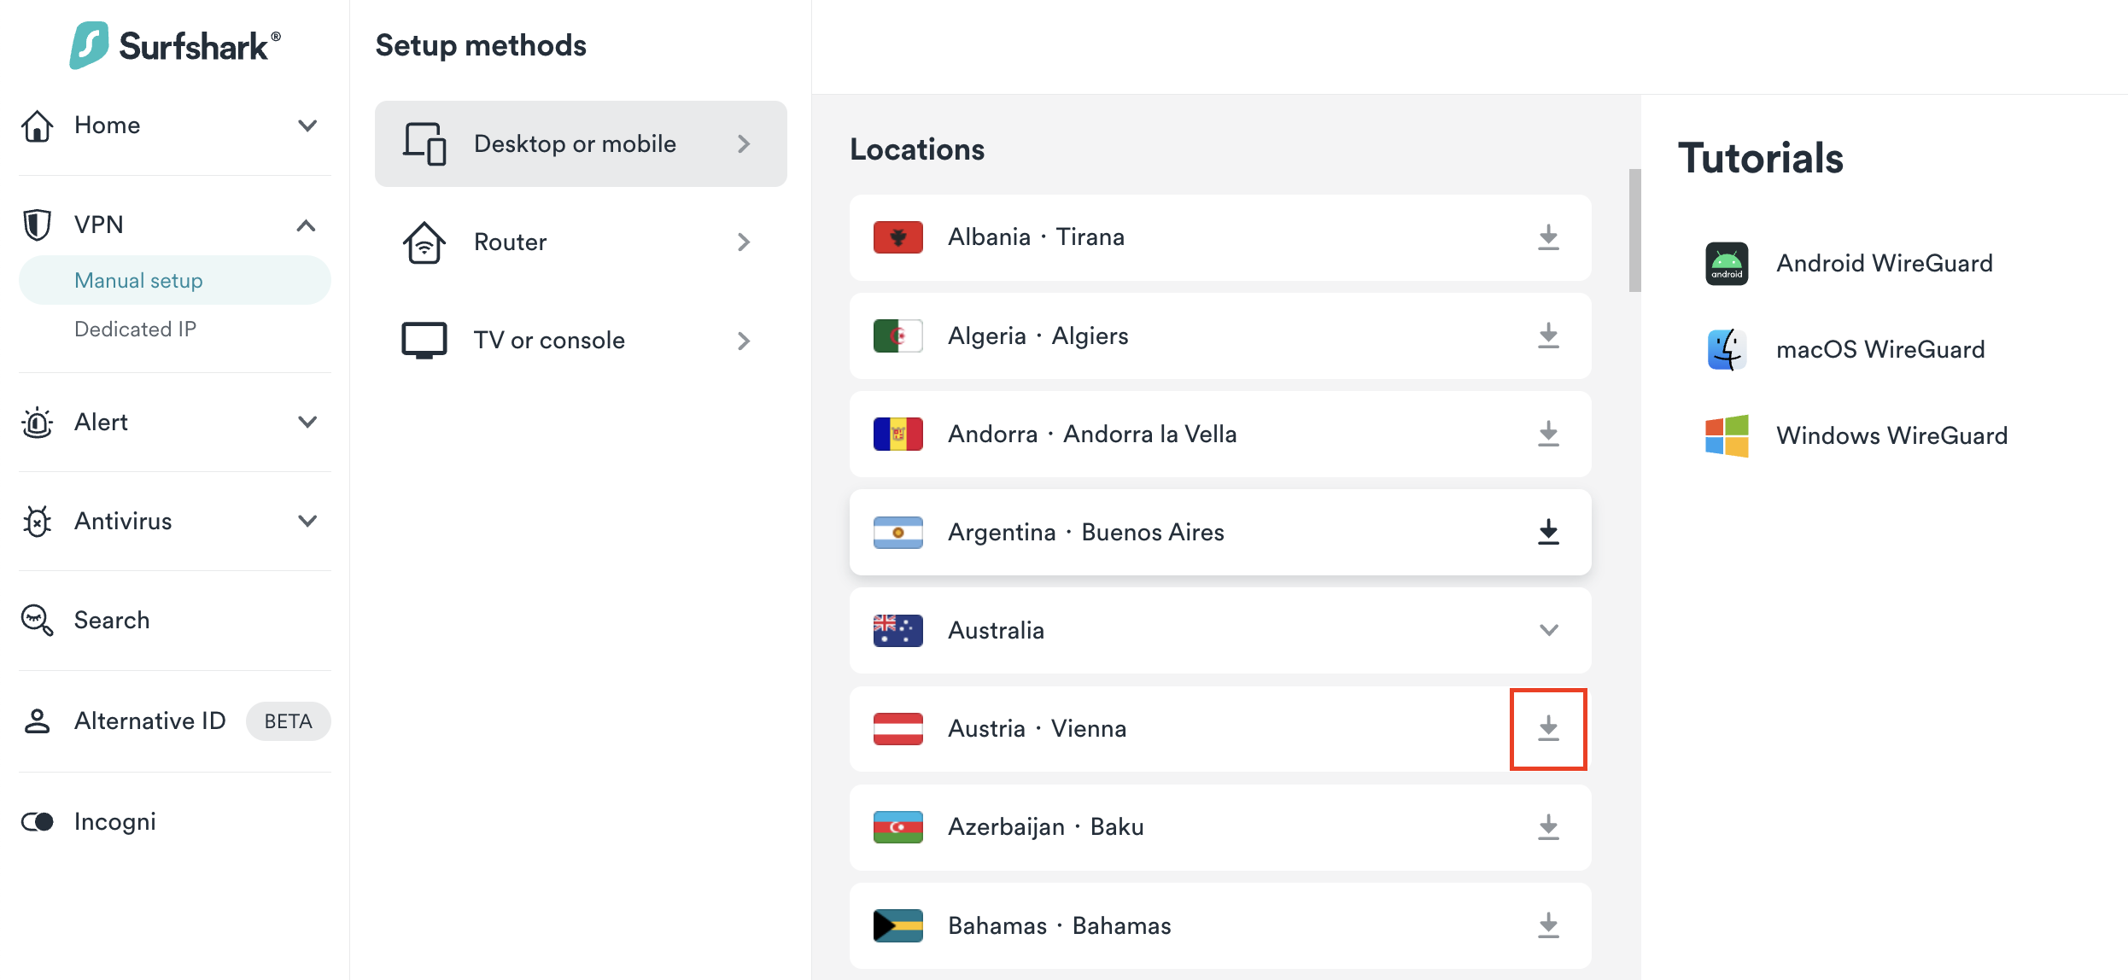
Task: Open Antivirus via the bug icon
Action: point(38,521)
